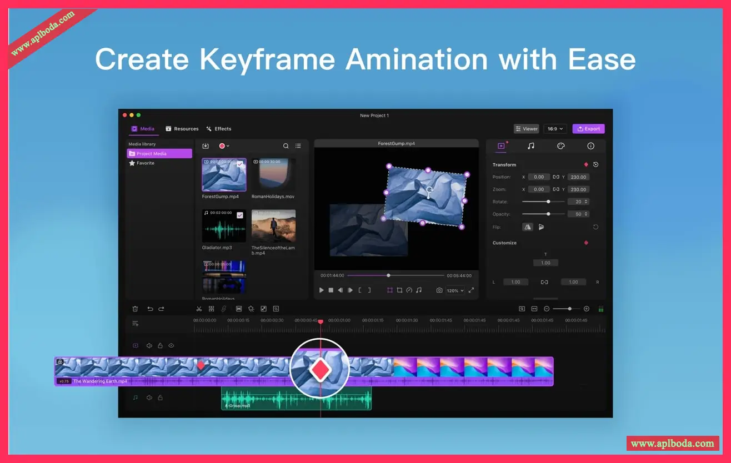Click the Viewer button
731x463 pixels.
[x=526, y=129]
